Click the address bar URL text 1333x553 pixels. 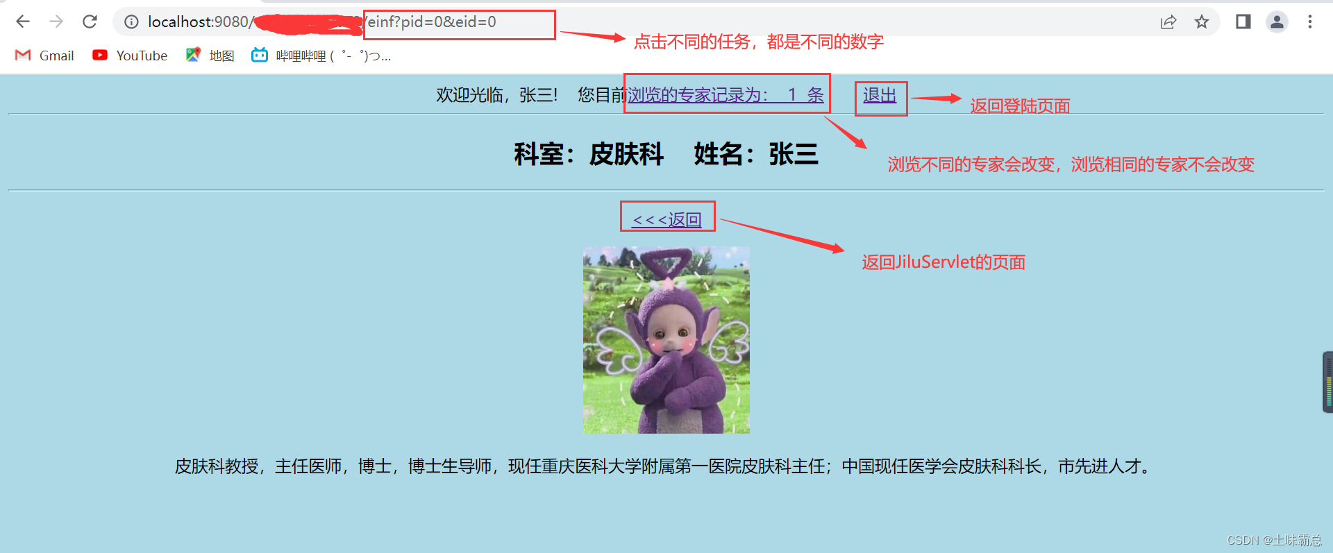point(322,22)
